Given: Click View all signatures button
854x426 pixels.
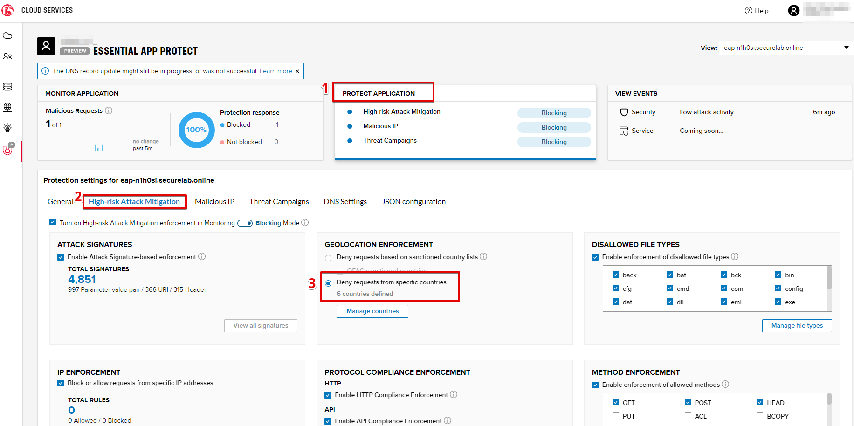Looking at the screenshot, I should coord(261,326).
